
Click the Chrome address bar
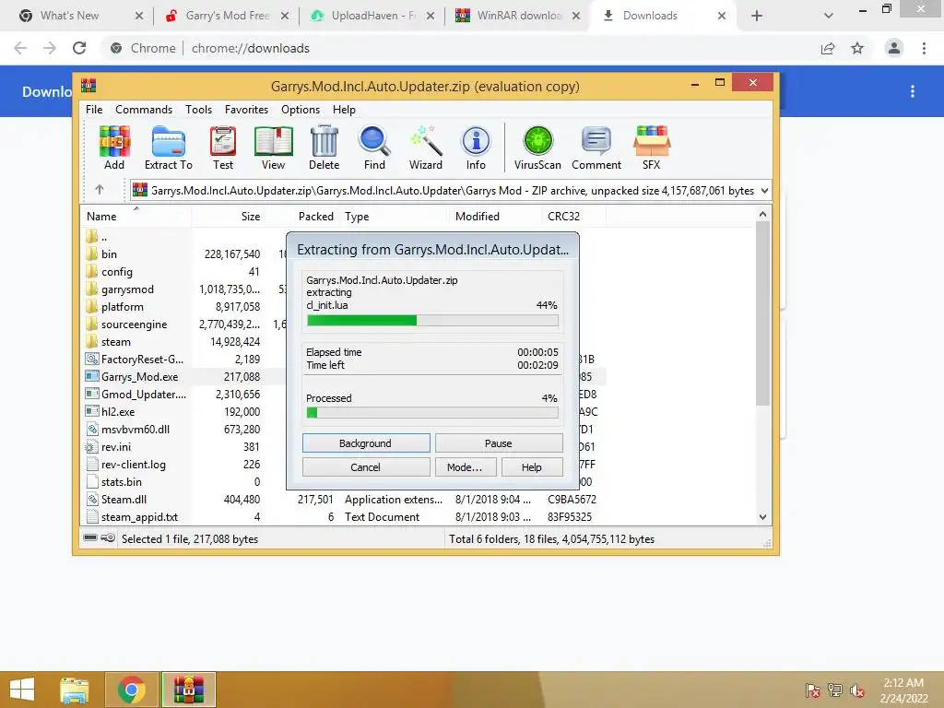point(457,48)
